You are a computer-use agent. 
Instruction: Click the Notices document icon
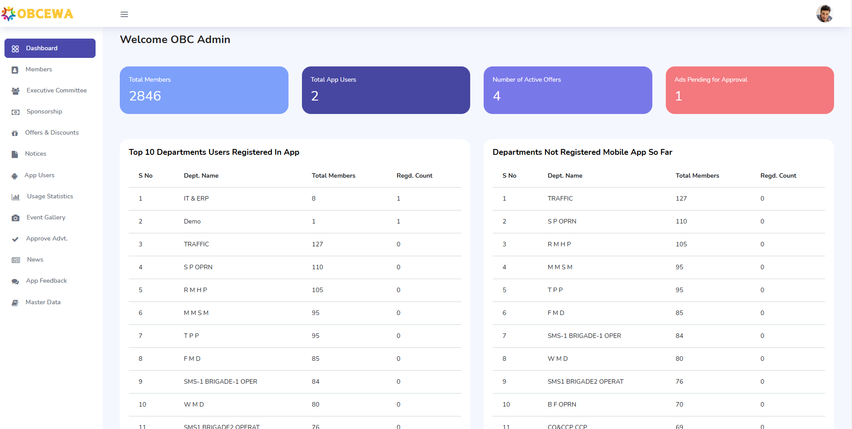(15, 154)
